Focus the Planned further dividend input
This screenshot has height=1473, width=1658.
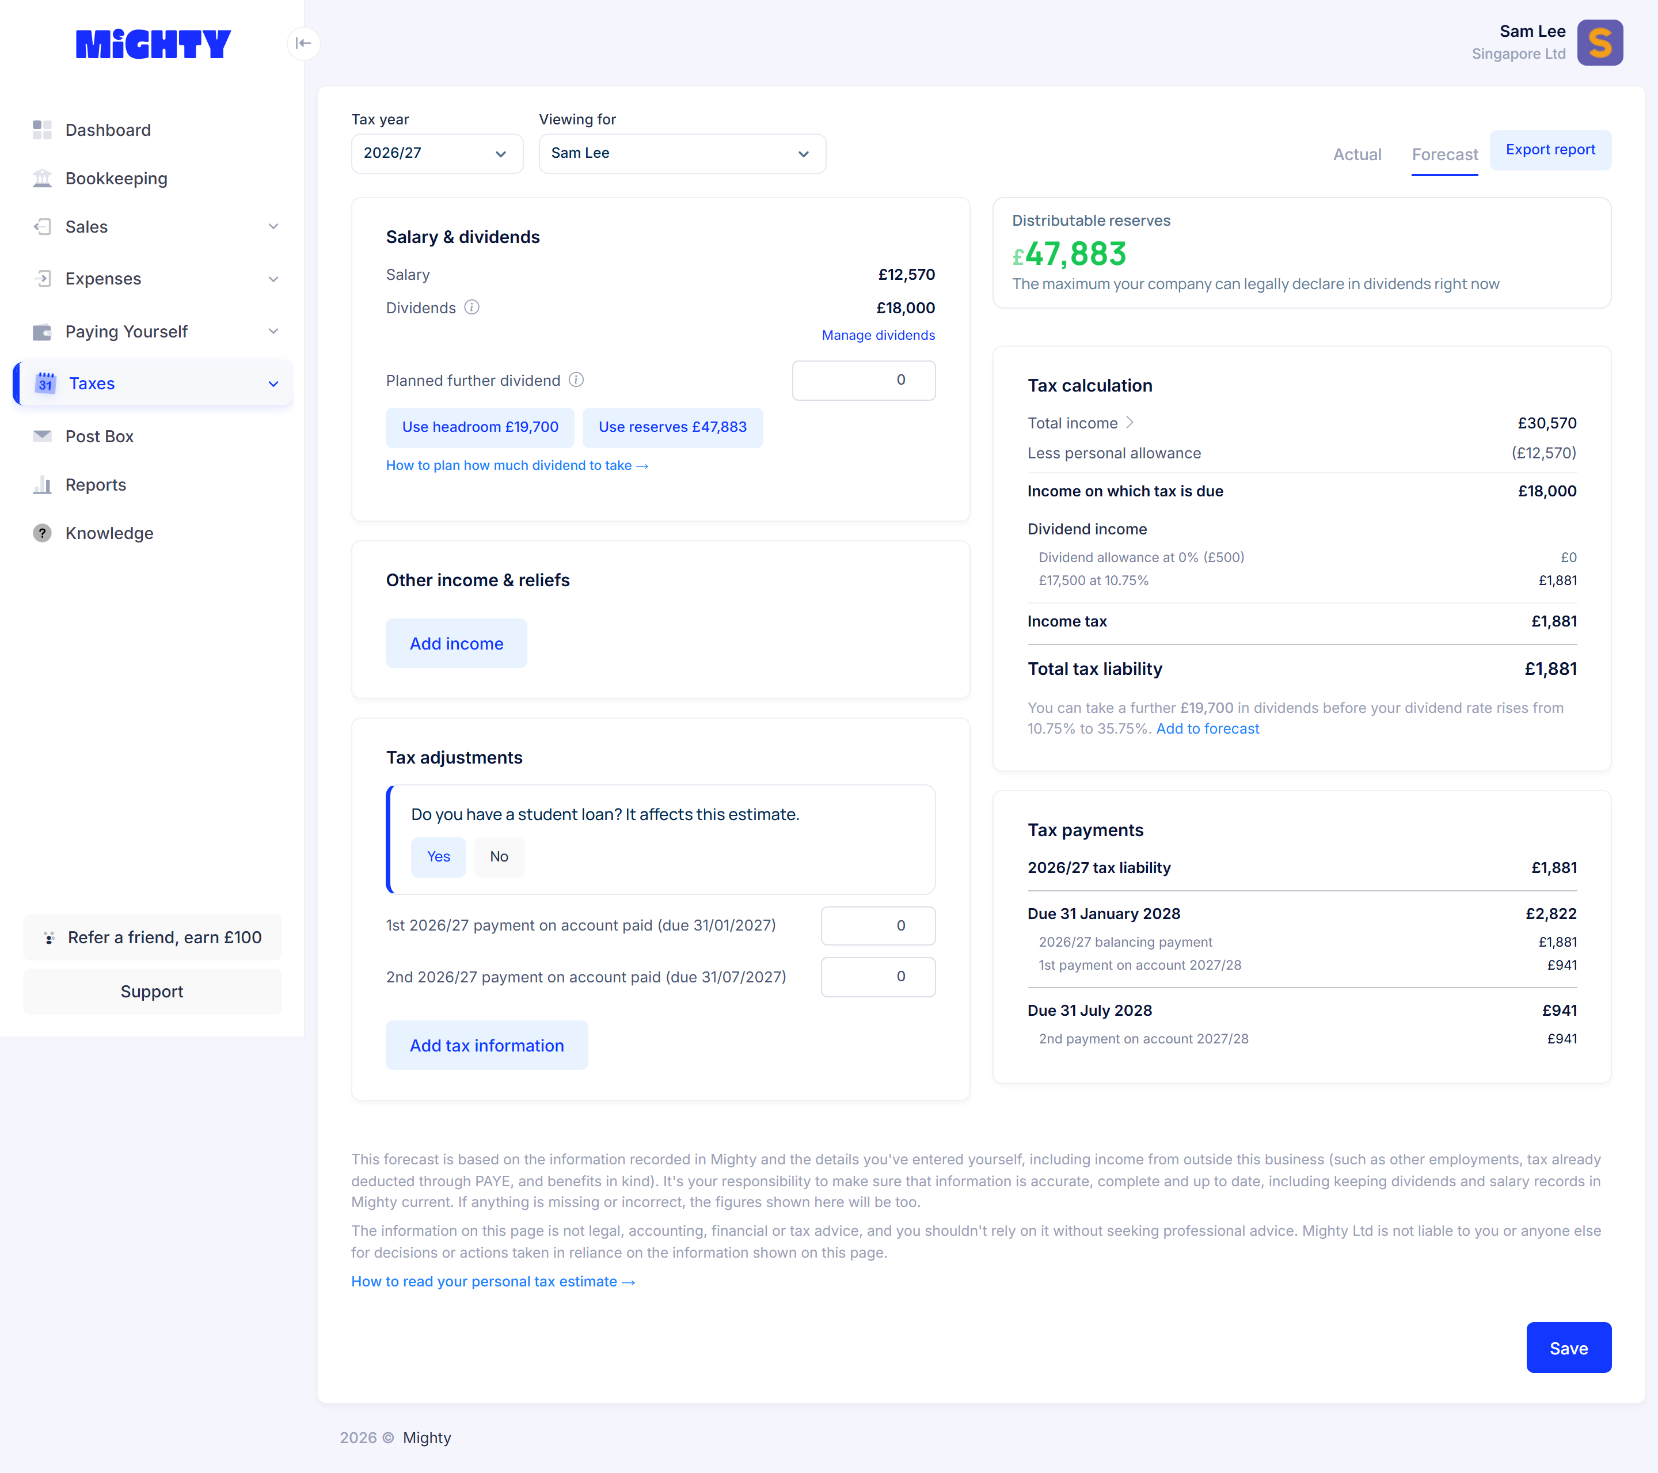864,381
